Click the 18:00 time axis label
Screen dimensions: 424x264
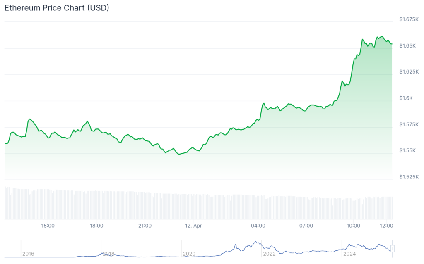click(x=97, y=226)
